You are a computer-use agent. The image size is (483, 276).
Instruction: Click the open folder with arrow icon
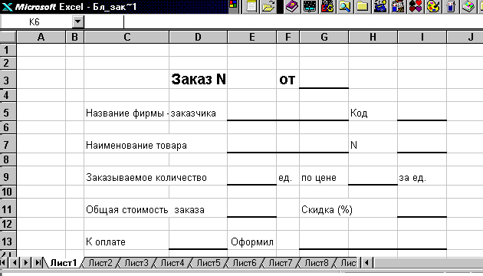(x=268, y=6)
